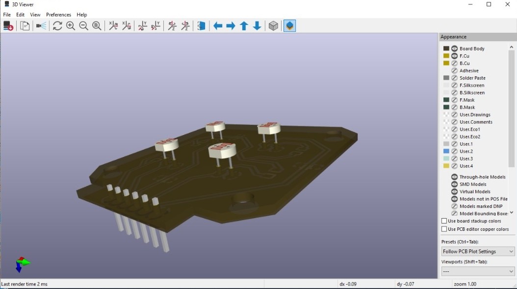Check Use board stackup colors
Screen dimensions: 517x289
[x=444, y=221]
